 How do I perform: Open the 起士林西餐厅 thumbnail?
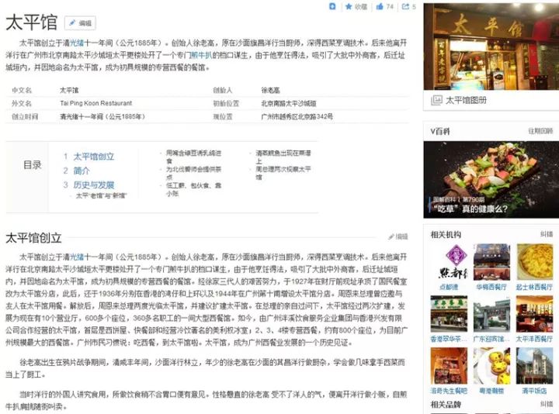[x=534, y=262]
